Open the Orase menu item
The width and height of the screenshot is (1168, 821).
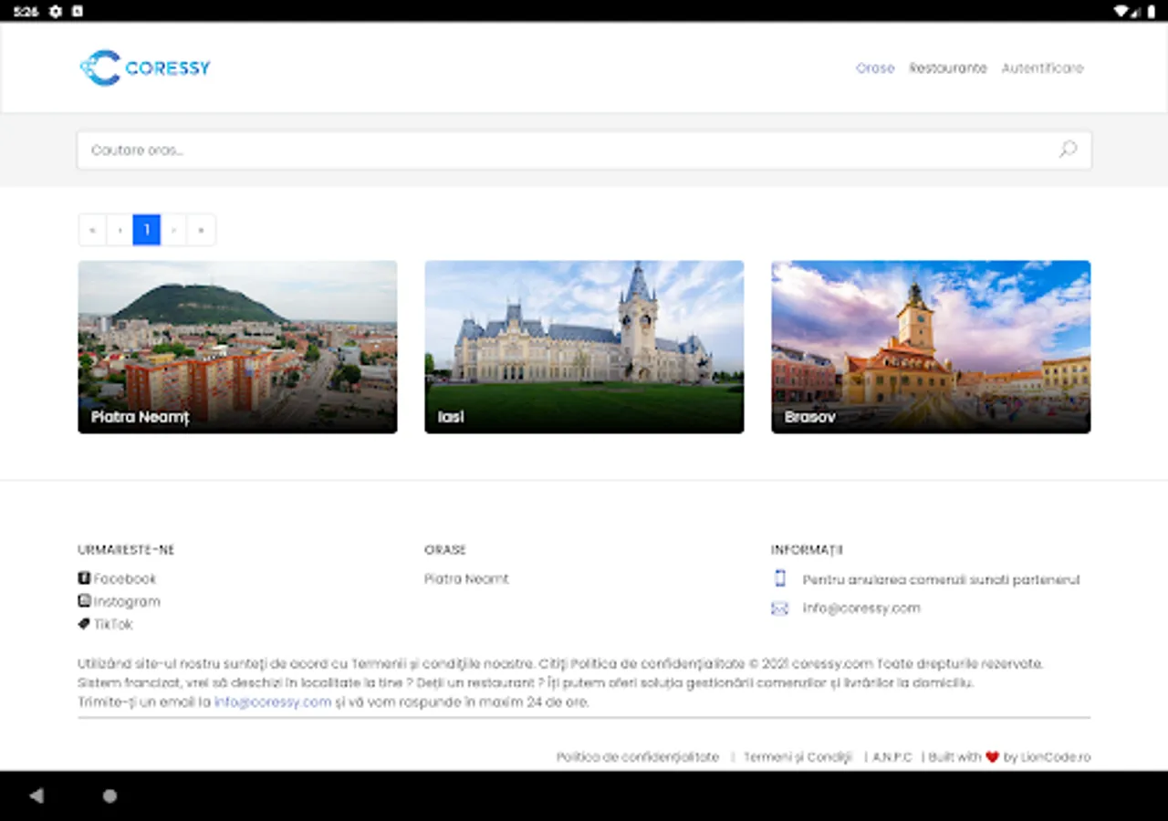[x=875, y=68]
